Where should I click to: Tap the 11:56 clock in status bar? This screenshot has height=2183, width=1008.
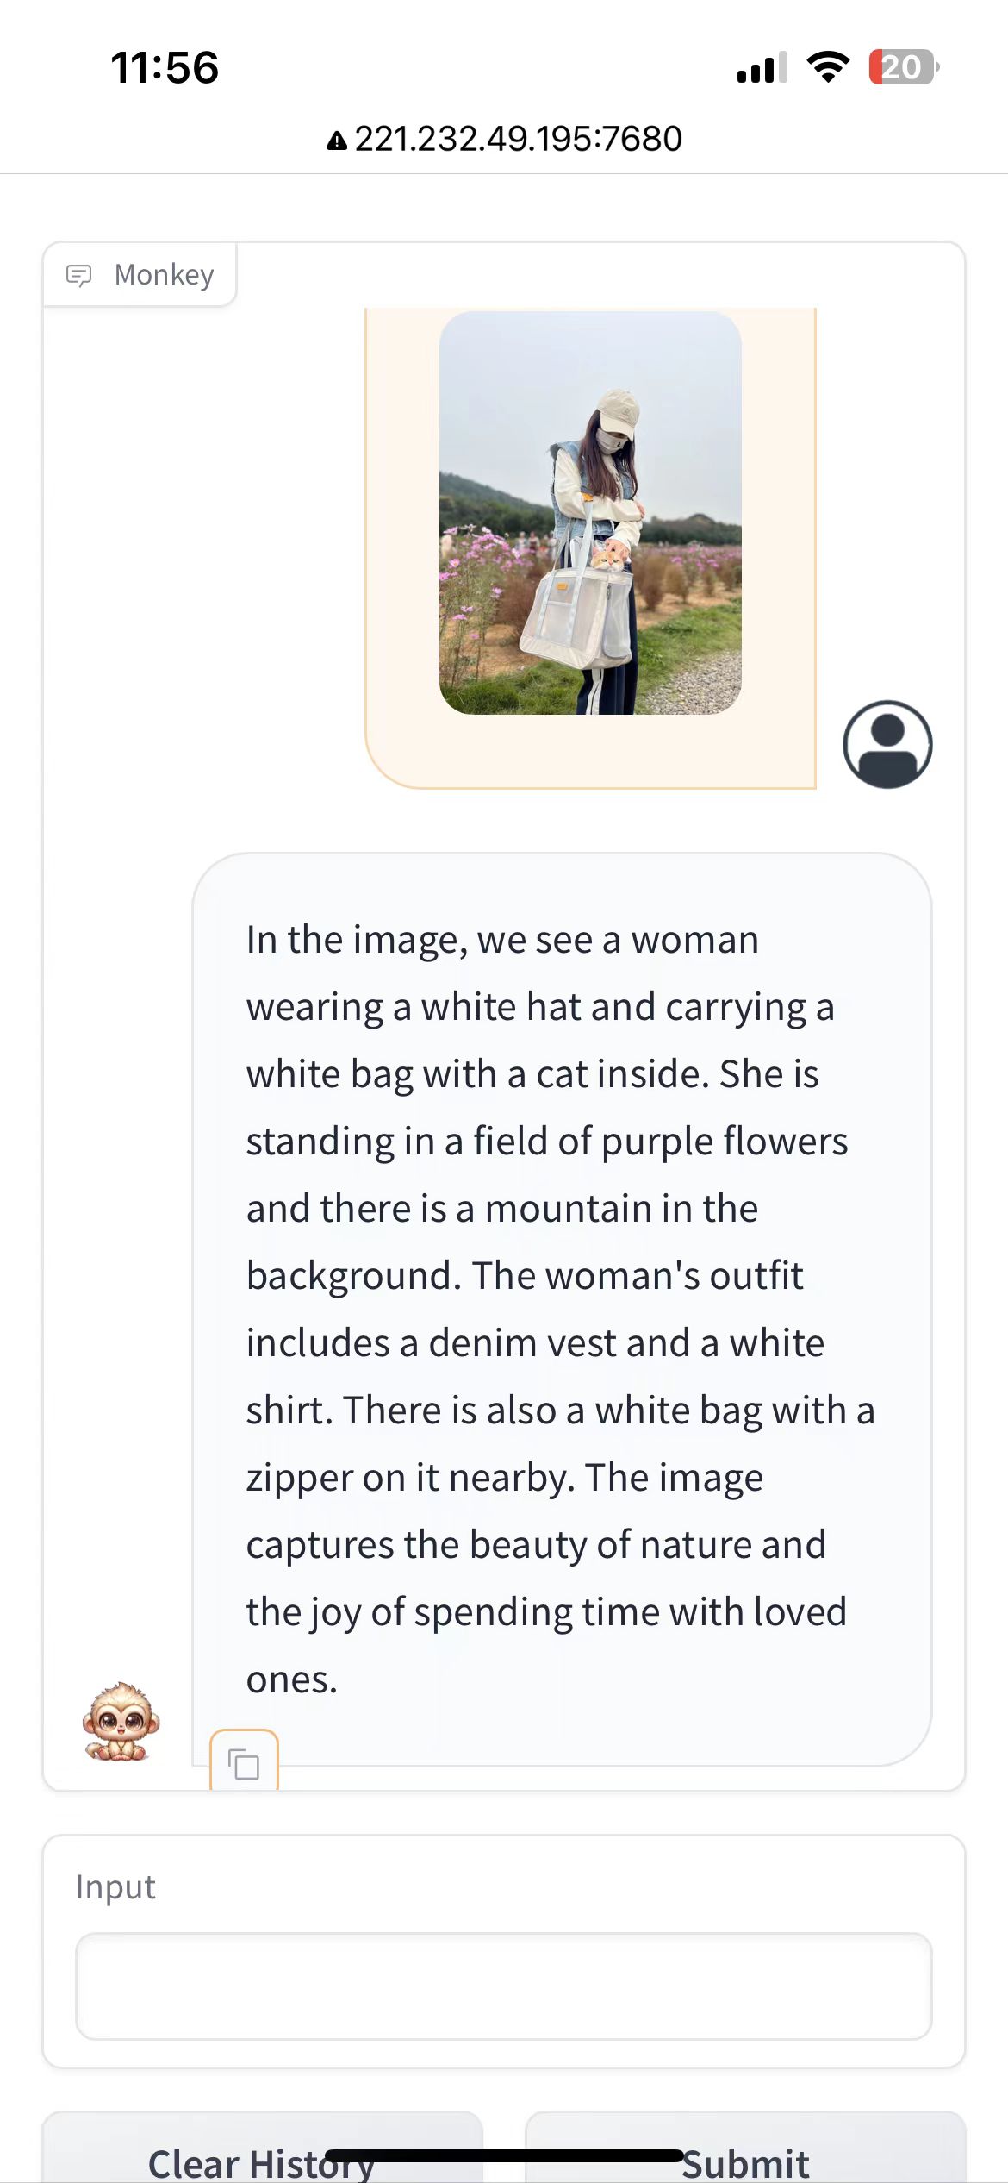tap(165, 67)
